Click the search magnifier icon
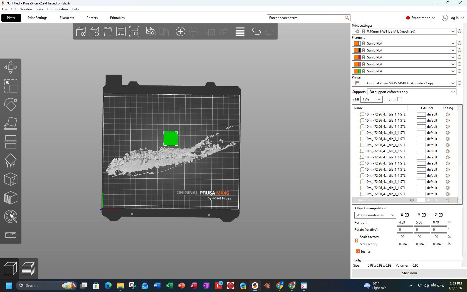This screenshot has height=292, width=467. coord(347,18)
